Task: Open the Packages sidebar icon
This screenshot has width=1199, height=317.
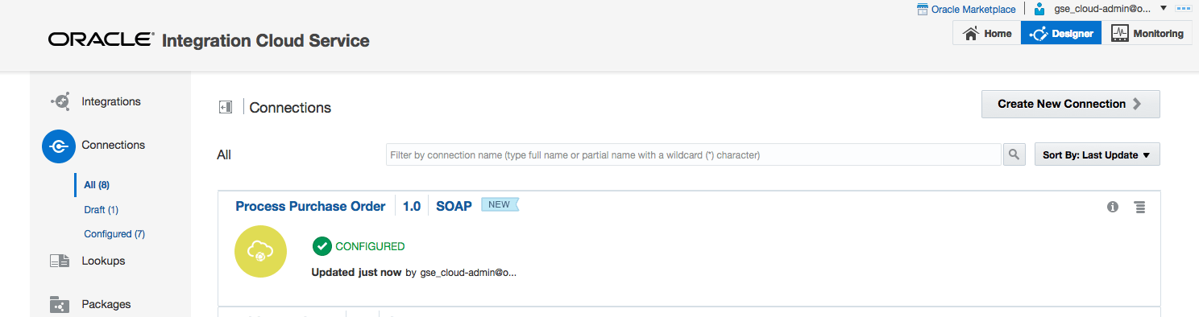Action: [60, 305]
